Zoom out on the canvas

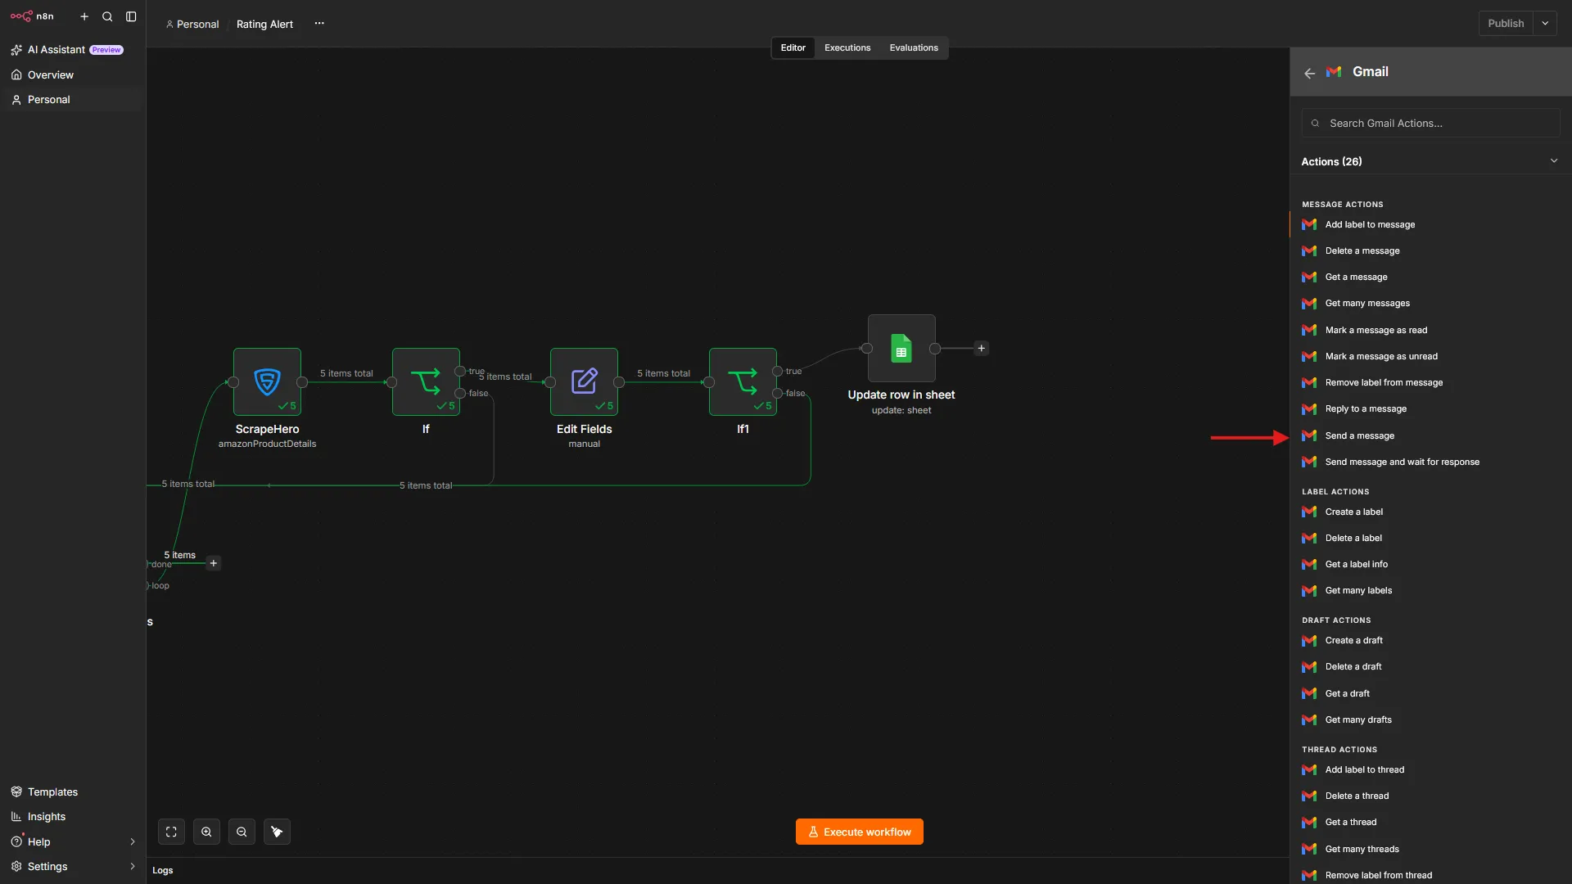(x=242, y=832)
